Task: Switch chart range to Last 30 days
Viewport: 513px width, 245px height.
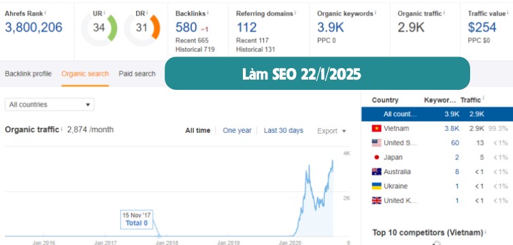Action: click(x=284, y=131)
